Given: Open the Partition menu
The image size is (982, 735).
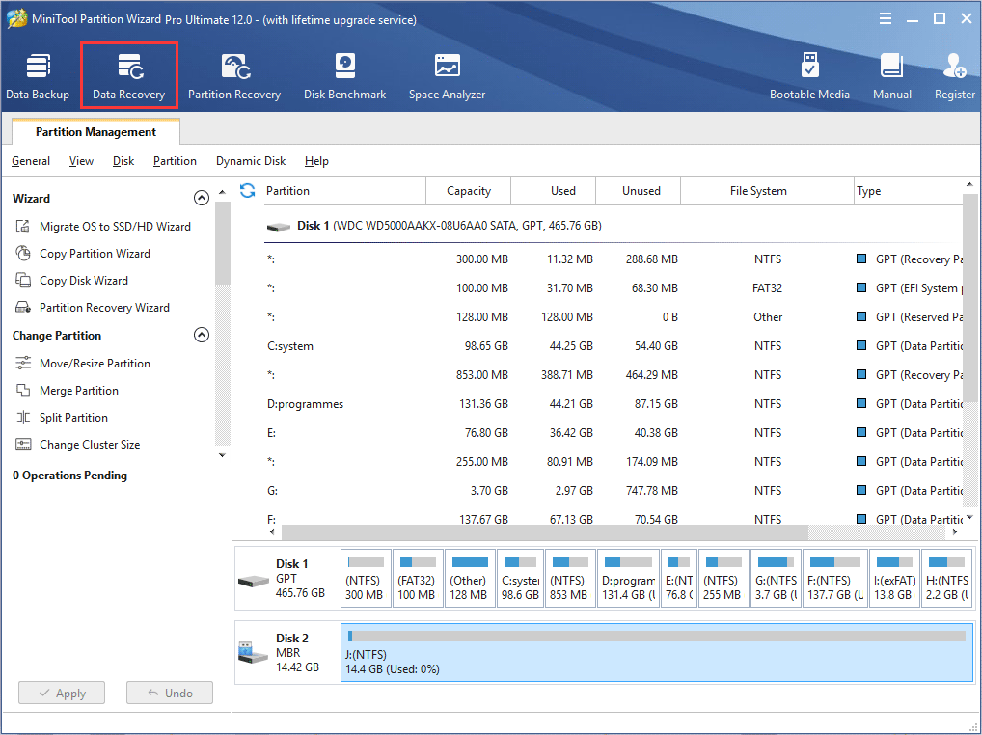Looking at the screenshot, I should tap(175, 161).
